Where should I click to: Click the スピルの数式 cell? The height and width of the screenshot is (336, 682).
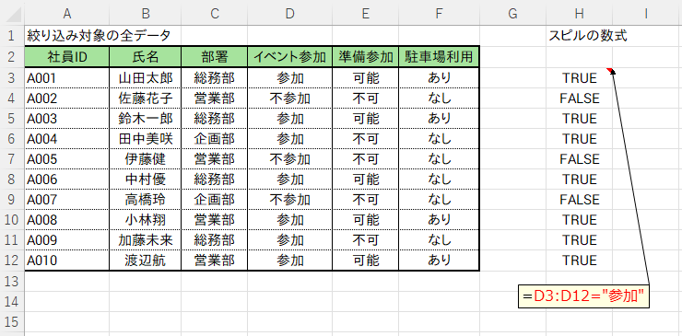(x=588, y=36)
